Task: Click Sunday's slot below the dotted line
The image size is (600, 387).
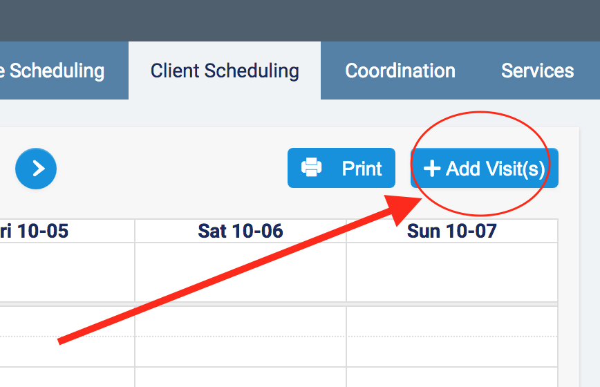Action: click(451, 351)
